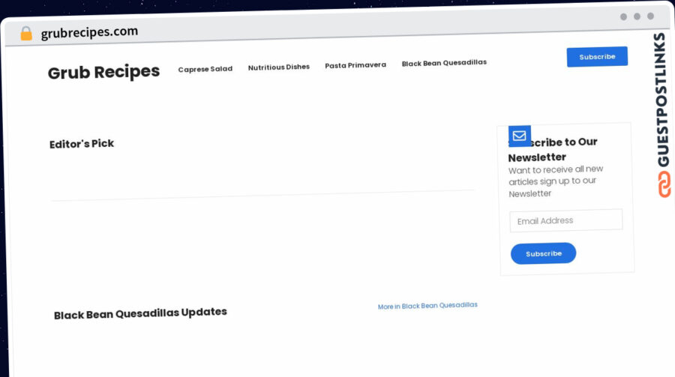This screenshot has width=675, height=377.
Task: Click the Black Bean Quesadillas Updates heading
Action: coord(140,313)
